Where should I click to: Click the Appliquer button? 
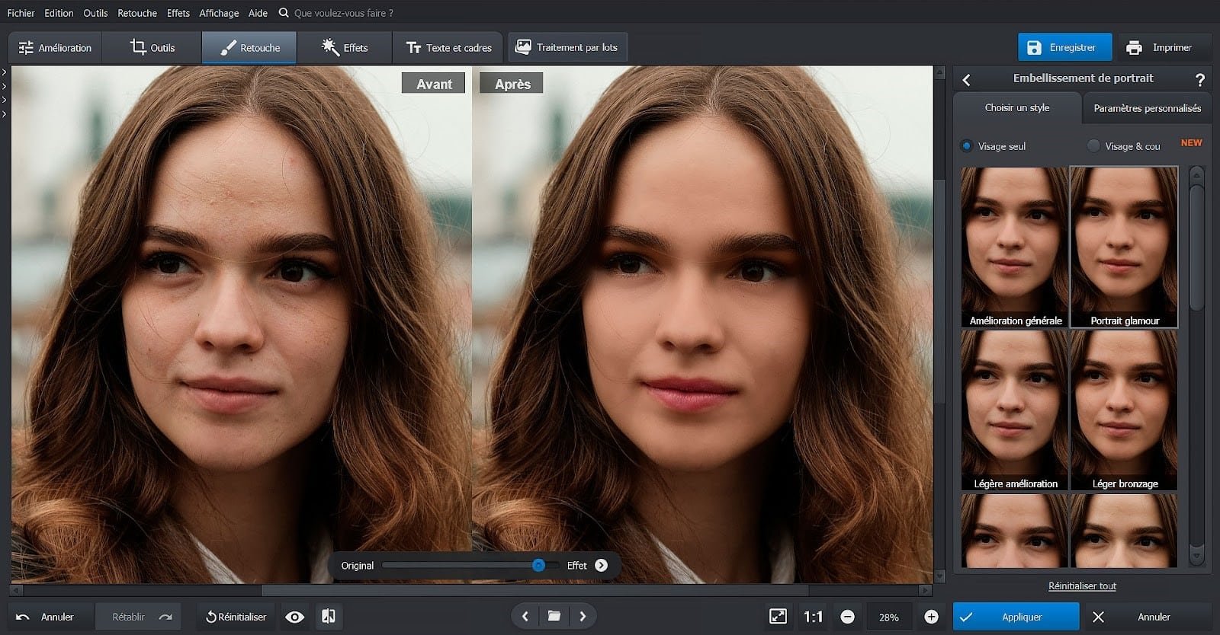click(x=1016, y=617)
